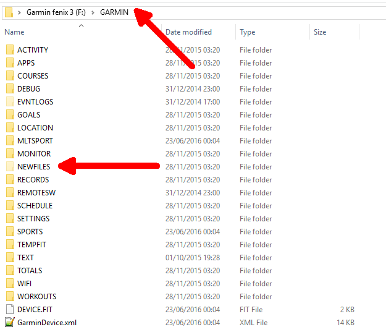
Task: Select the SETTINGS folder name
Action: [33, 219]
